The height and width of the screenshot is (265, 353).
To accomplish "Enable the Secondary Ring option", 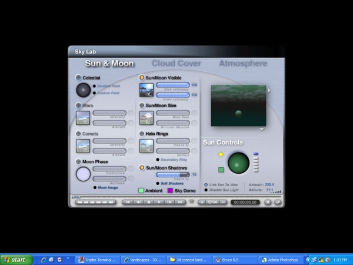I will (172, 160).
